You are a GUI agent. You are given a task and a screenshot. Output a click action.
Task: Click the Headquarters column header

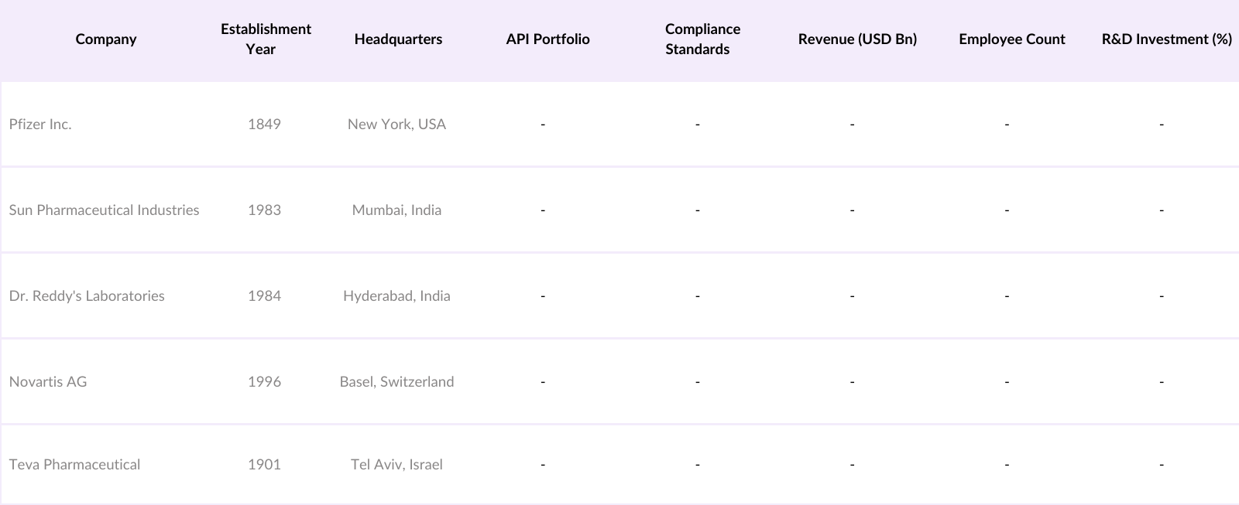(x=398, y=39)
